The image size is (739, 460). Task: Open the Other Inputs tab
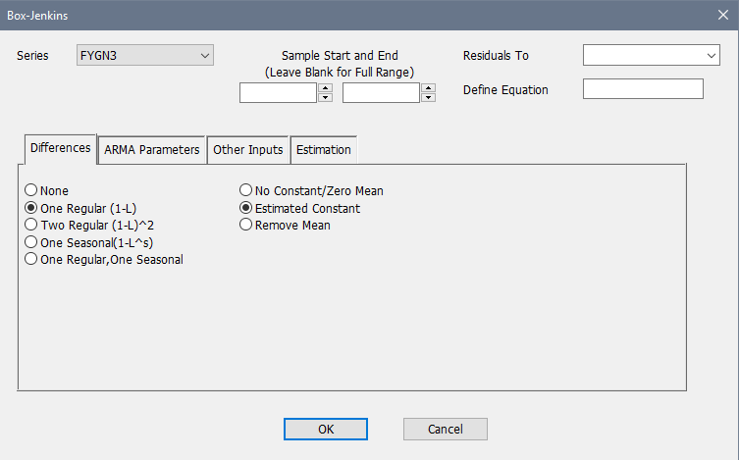point(247,150)
